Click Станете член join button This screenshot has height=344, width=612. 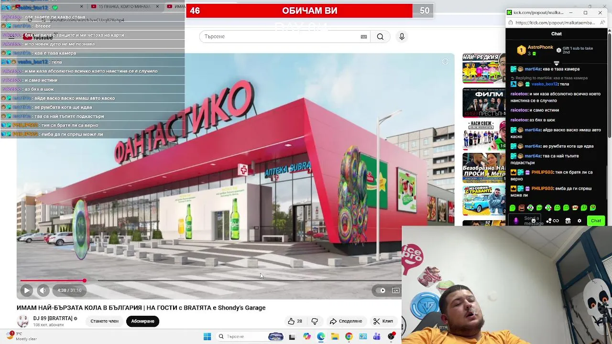pos(104,321)
